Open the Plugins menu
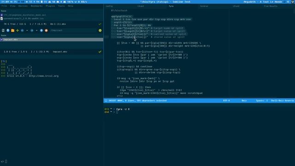The image size is (295, 166). (50, 6)
